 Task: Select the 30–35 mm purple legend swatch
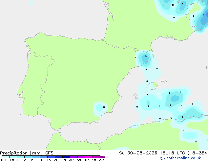(x=74, y=157)
